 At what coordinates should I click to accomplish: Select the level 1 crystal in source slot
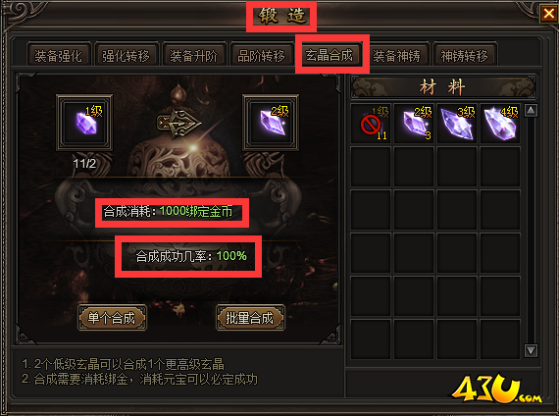coord(84,123)
